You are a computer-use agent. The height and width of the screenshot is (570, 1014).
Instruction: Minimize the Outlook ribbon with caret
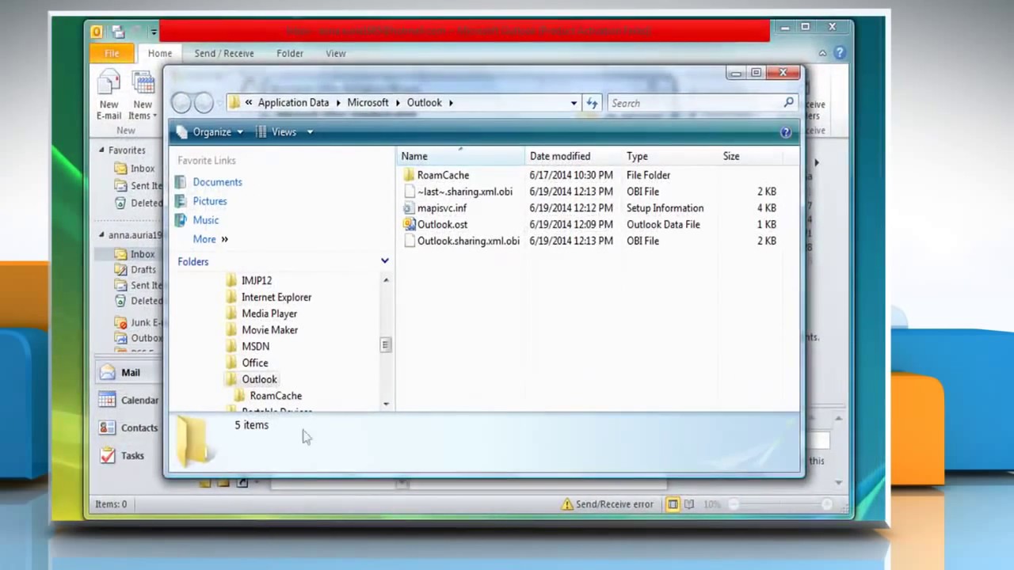[x=822, y=53]
